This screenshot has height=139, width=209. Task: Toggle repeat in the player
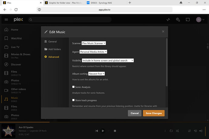pyautogui.click(x=171, y=131)
